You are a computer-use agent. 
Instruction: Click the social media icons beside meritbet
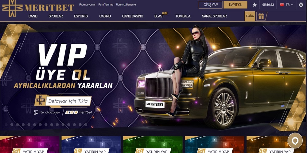click(72, 112)
